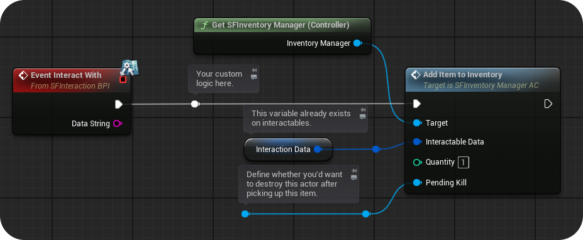Click the Inventory Manager output pin

(357, 43)
